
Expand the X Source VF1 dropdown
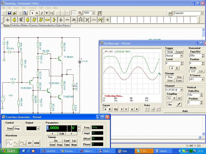point(202,79)
